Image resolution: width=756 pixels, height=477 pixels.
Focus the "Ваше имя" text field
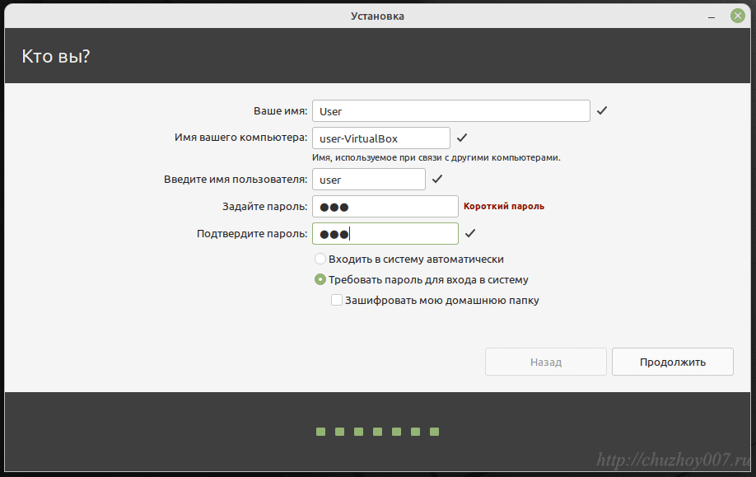(x=450, y=111)
